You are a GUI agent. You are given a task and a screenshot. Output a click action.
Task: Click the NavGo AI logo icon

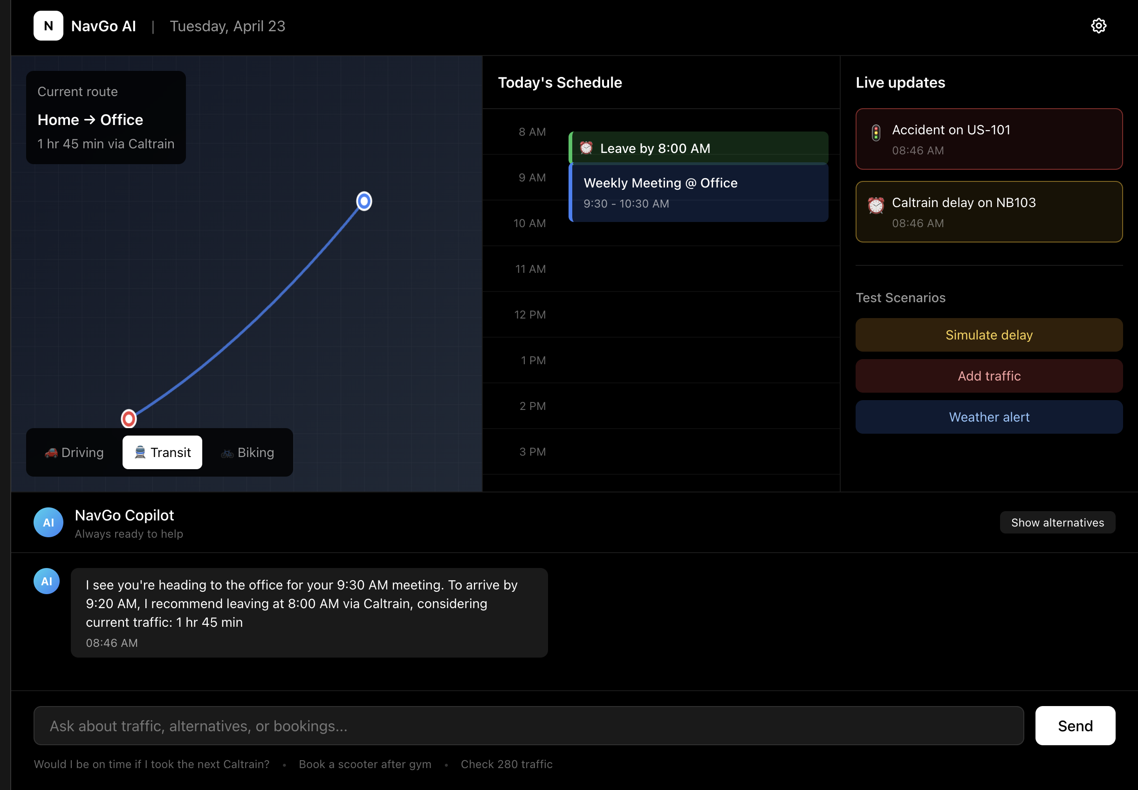48,26
